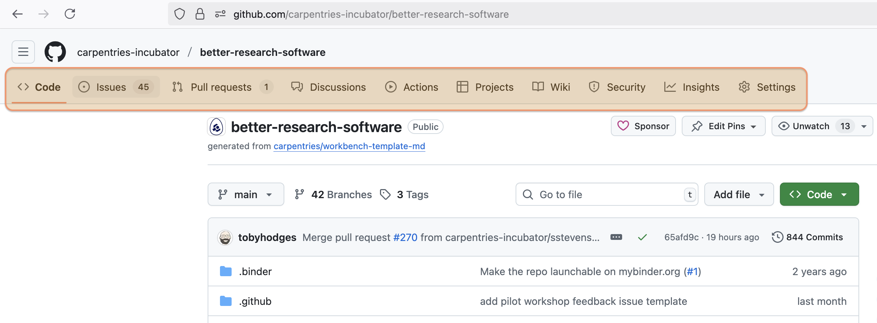The image size is (877, 323).
Task: Open the .binder folder
Action: 255,271
